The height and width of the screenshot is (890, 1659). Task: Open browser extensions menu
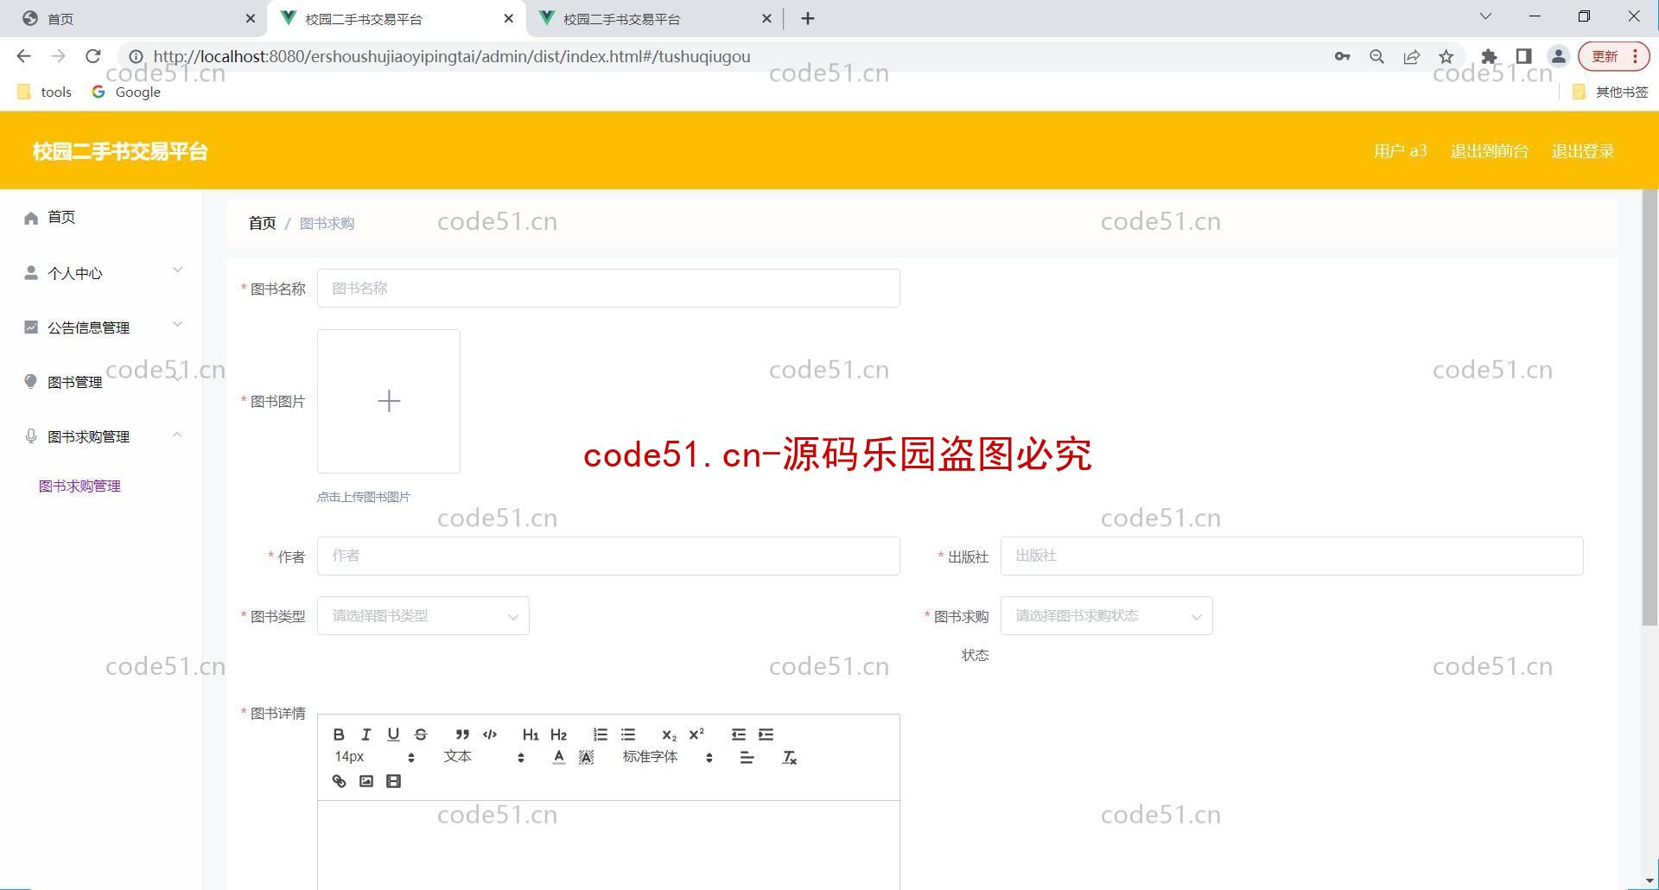1489,56
